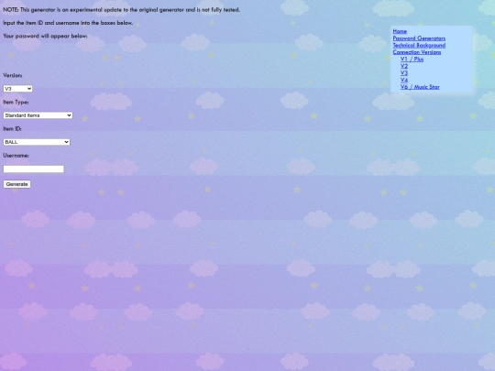Viewport: 495px width, 371px height.
Task: Open the Item Type dropdown
Action: click(38, 115)
